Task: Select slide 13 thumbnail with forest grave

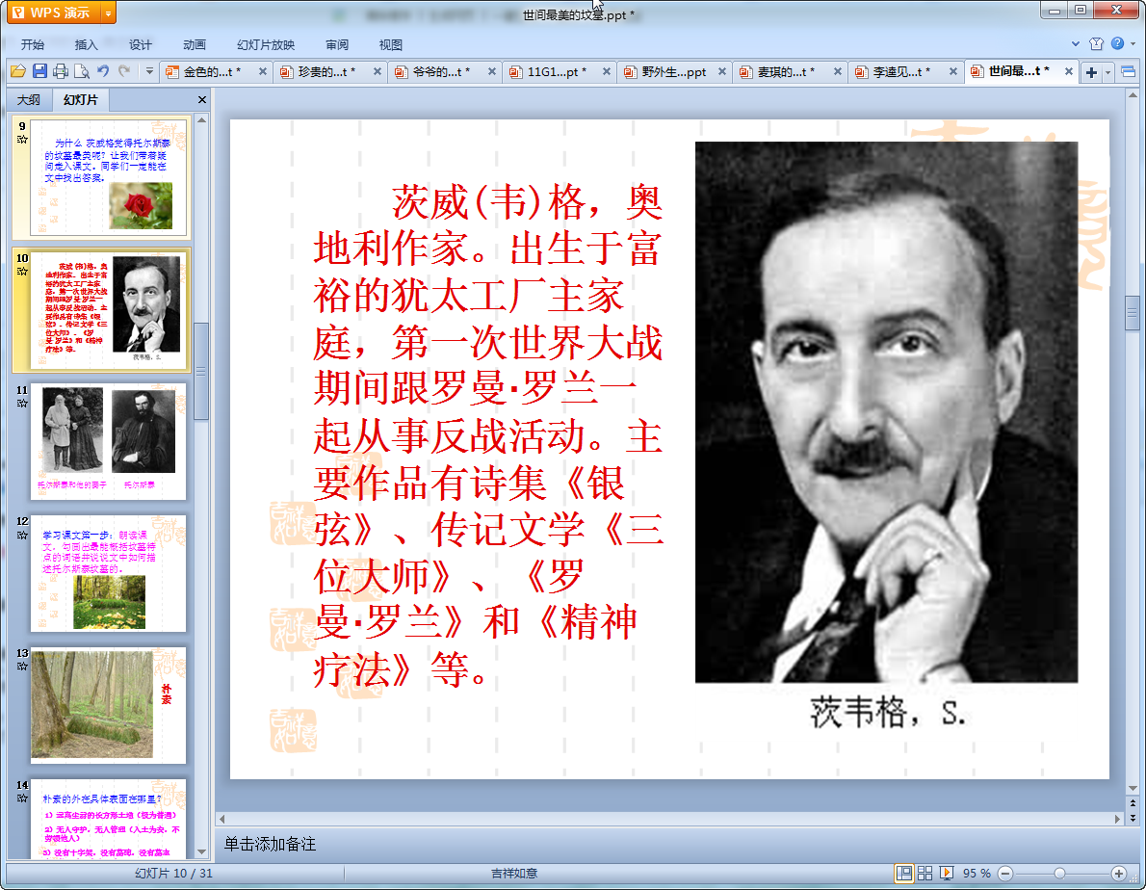Action: (x=108, y=705)
